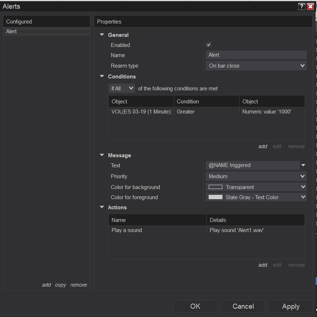317x317 pixels.
Task: Expand the message Text options arrow
Action: (303, 165)
